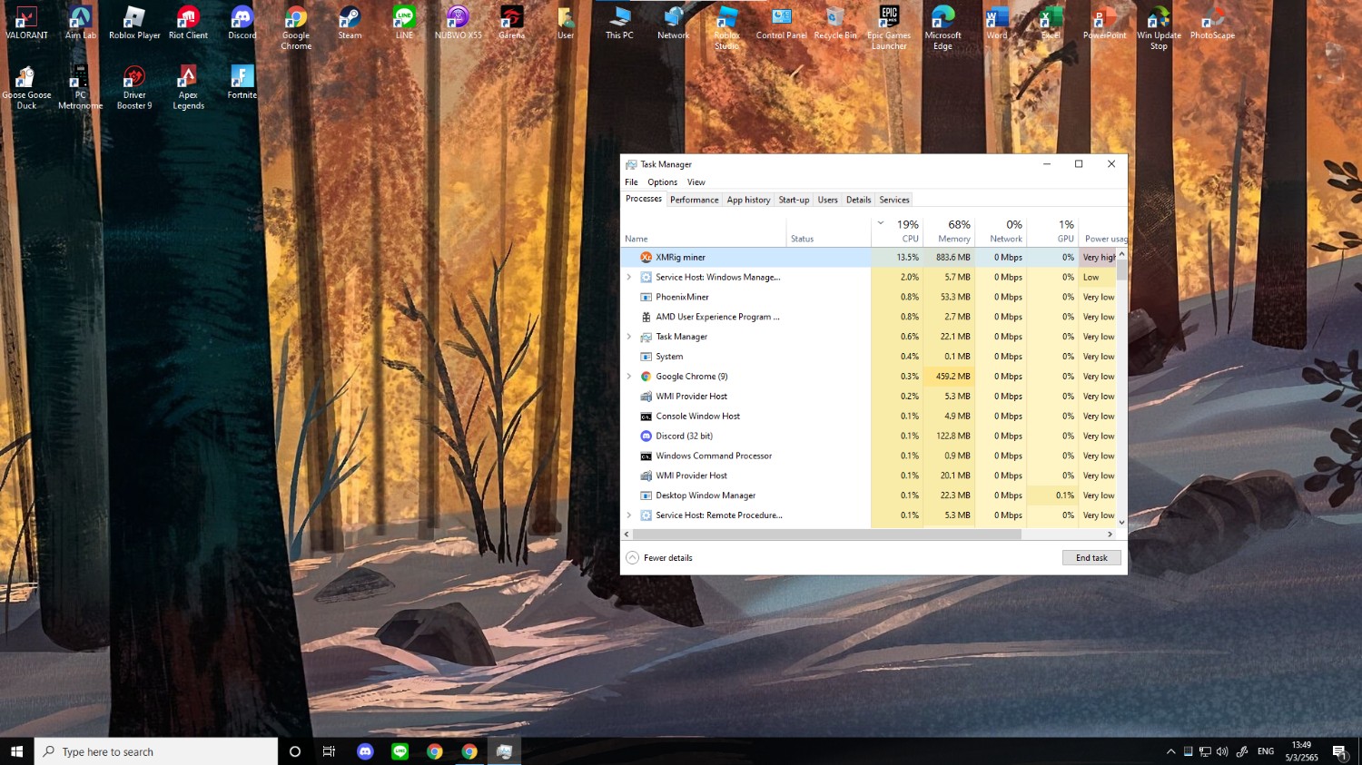Expand the Google Chrome (9) process group
Image resolution: width=1362 pixels, height=765 pixels.
(629, 377)
